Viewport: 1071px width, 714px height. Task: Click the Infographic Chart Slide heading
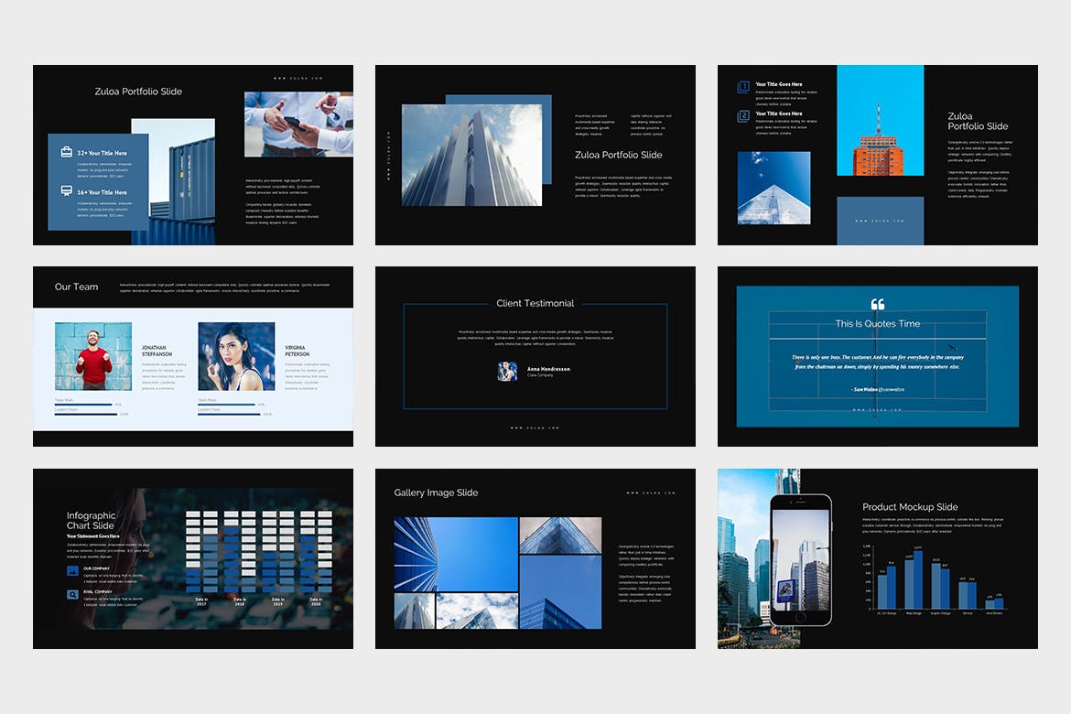(91, 521)
